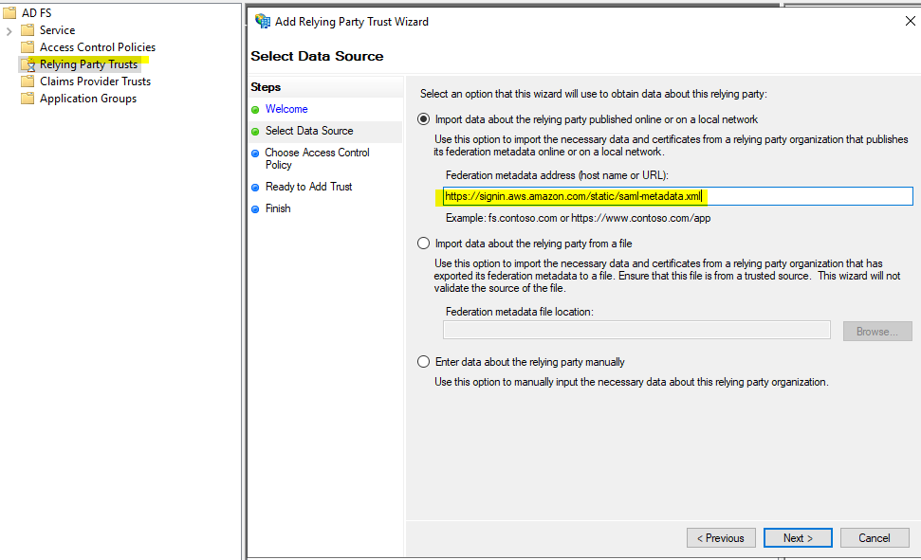The width and height of the screenshot is (921, 560).
Task: Click the Access Control Policies folder icon
Action: pos(28,47)
